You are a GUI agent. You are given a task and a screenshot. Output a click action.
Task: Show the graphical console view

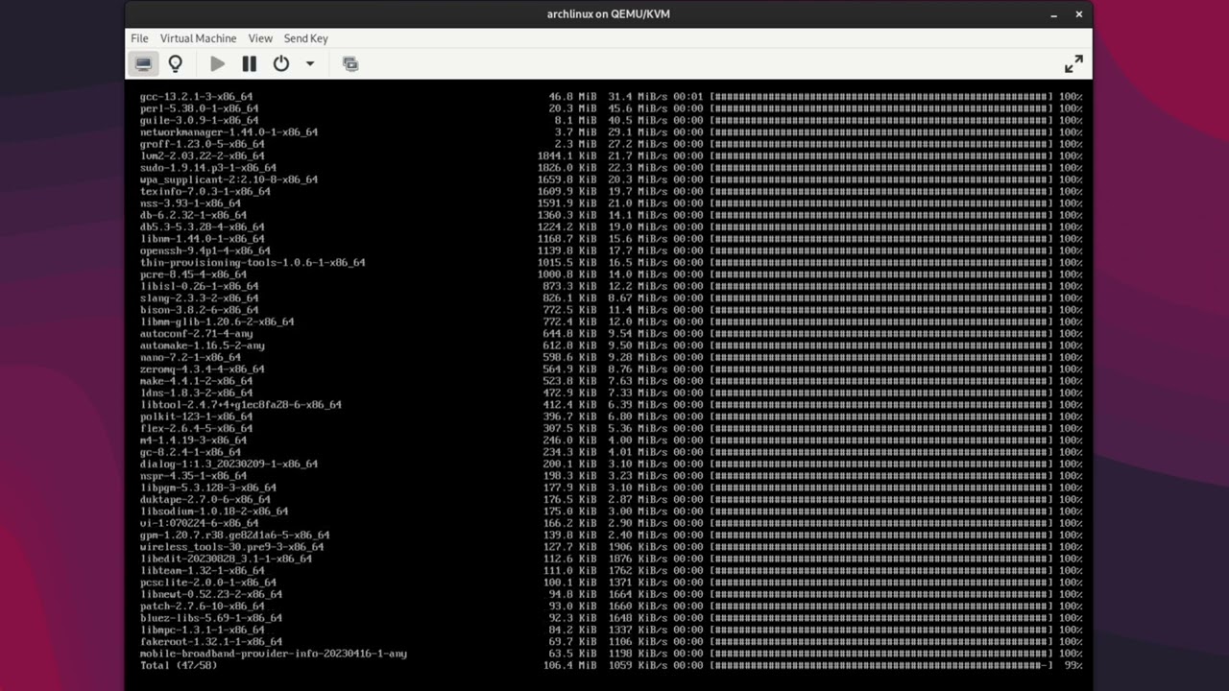tap(143, 64)
